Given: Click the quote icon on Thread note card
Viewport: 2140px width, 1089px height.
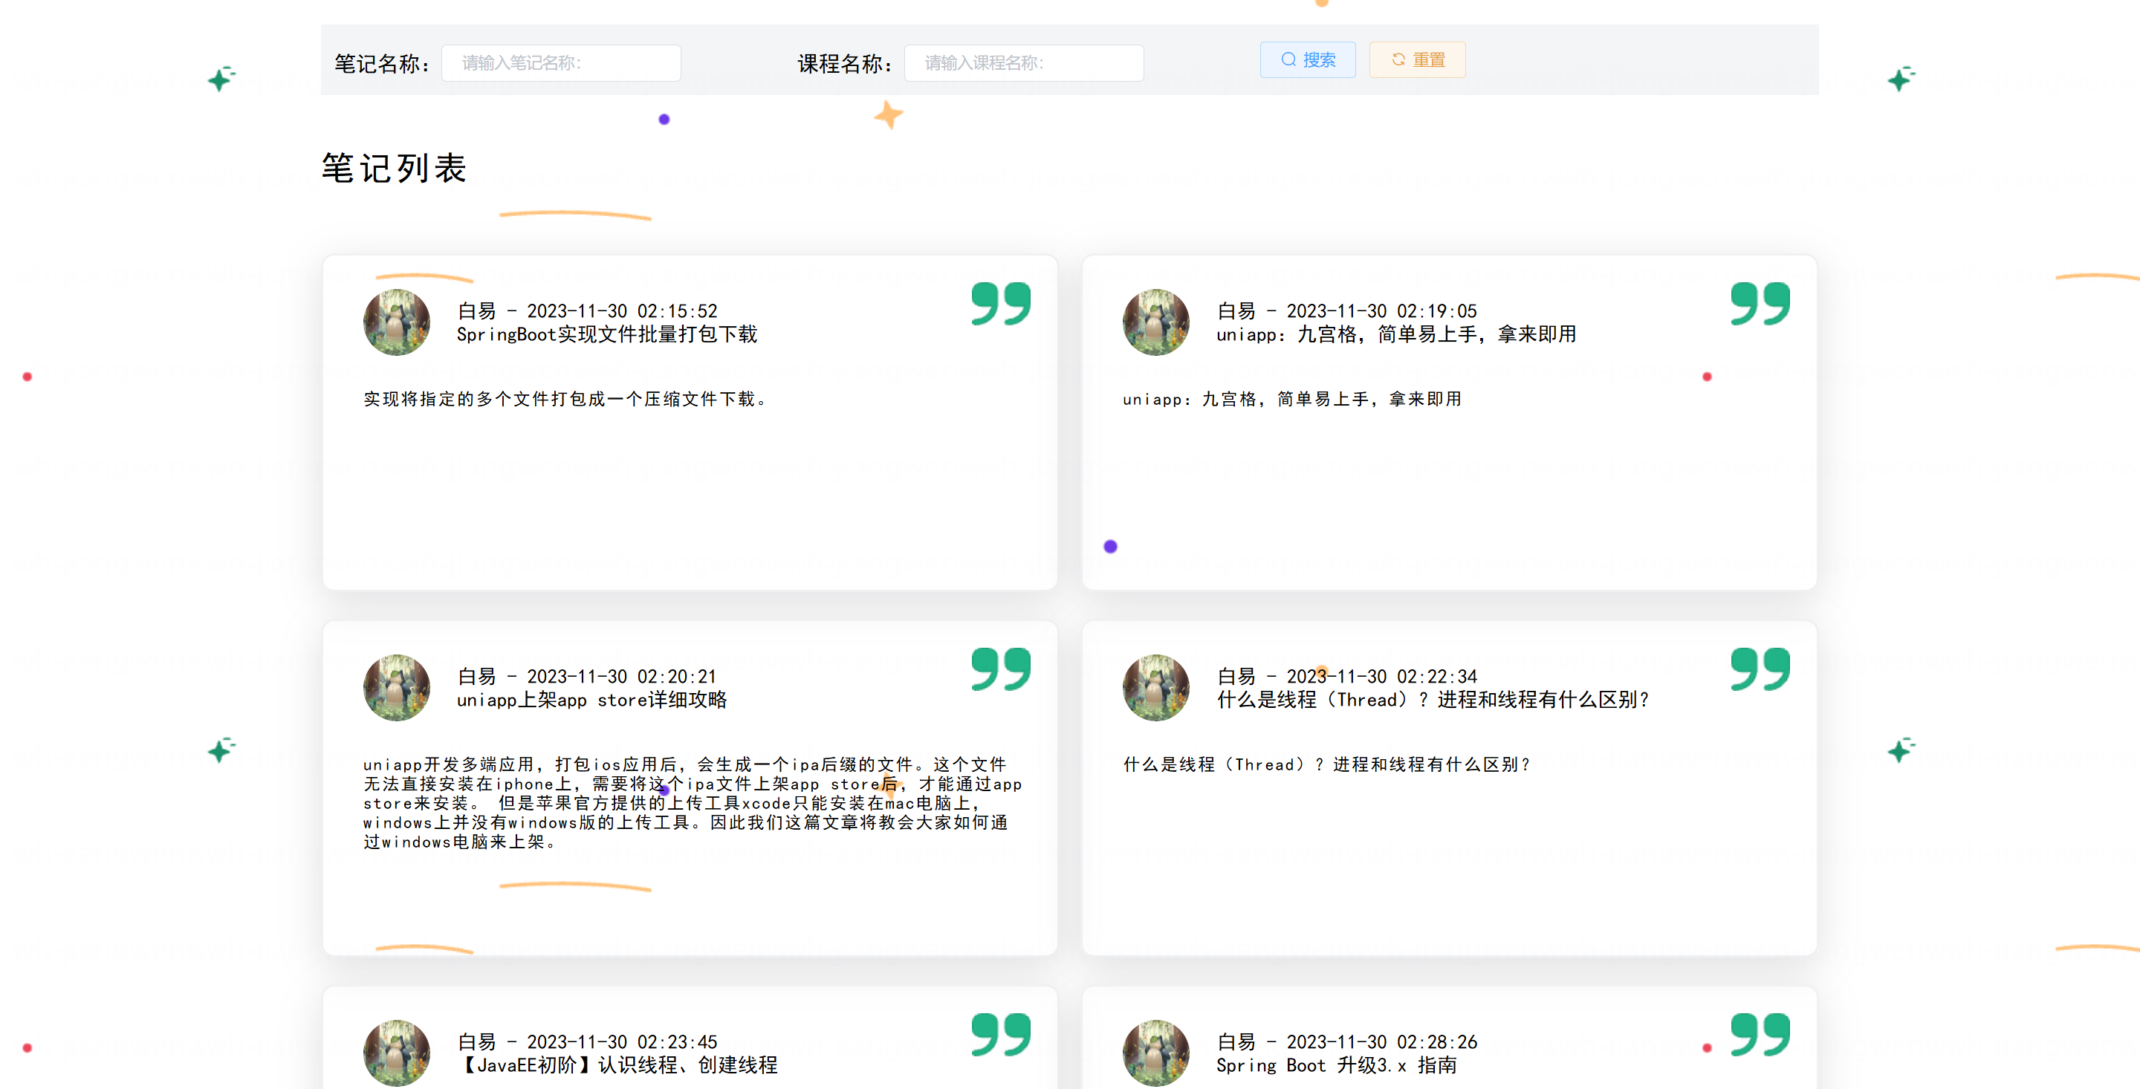Looking at the screenshot, I should [x=1760, y=669].
